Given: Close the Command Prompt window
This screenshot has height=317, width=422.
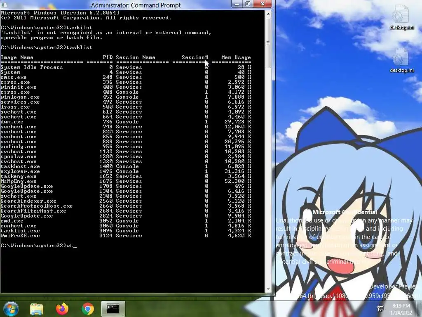Looking at the screenshot, I should (263, 4).
